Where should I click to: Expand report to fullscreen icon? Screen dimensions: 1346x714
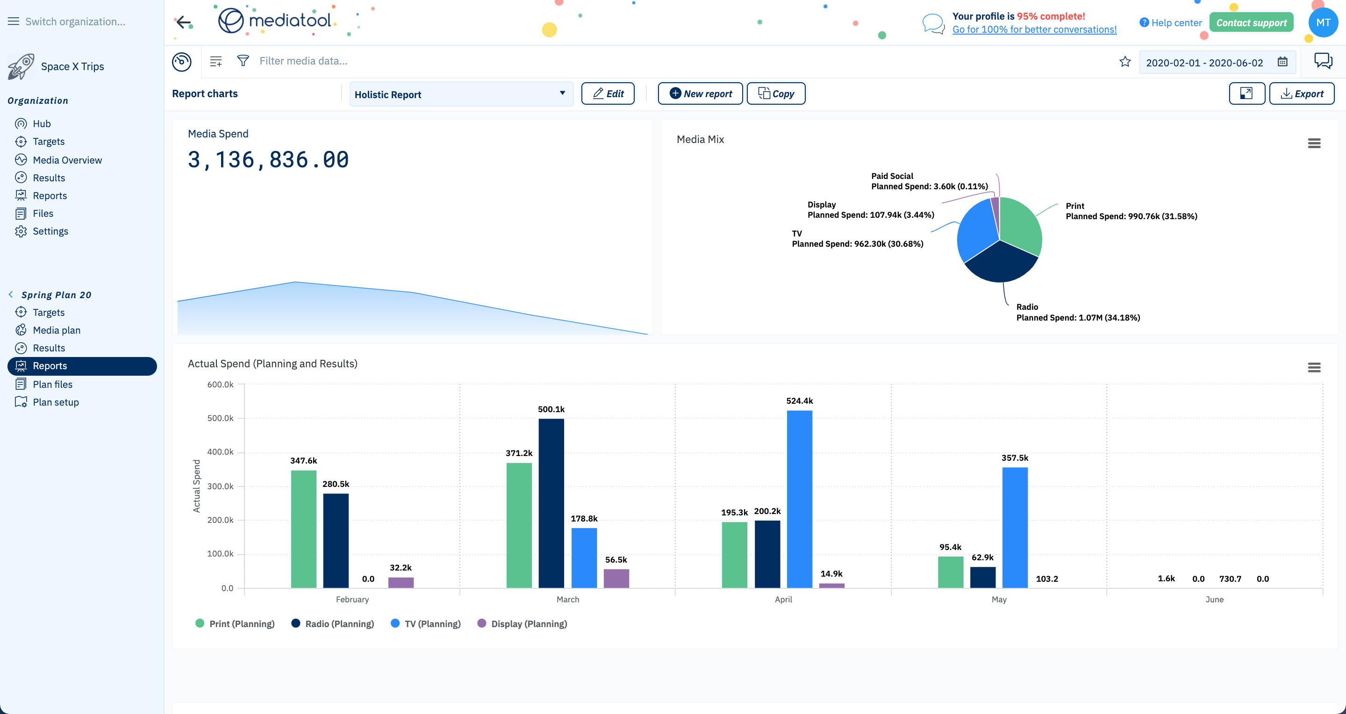coord(1246,93)
